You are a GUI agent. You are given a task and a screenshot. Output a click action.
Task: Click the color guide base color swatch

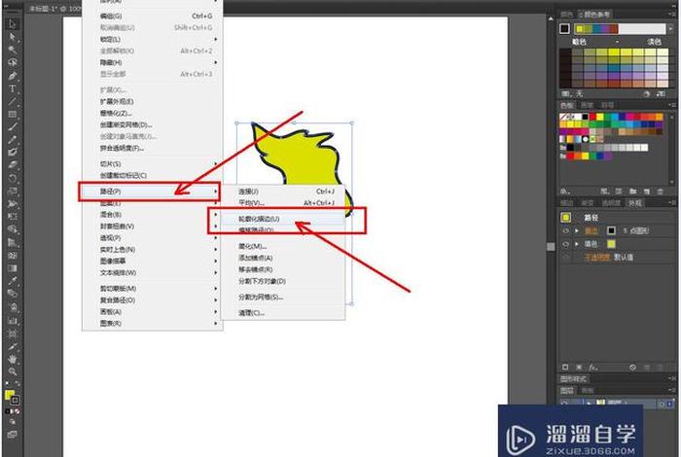pyautogui.click(x=564, y=29)
